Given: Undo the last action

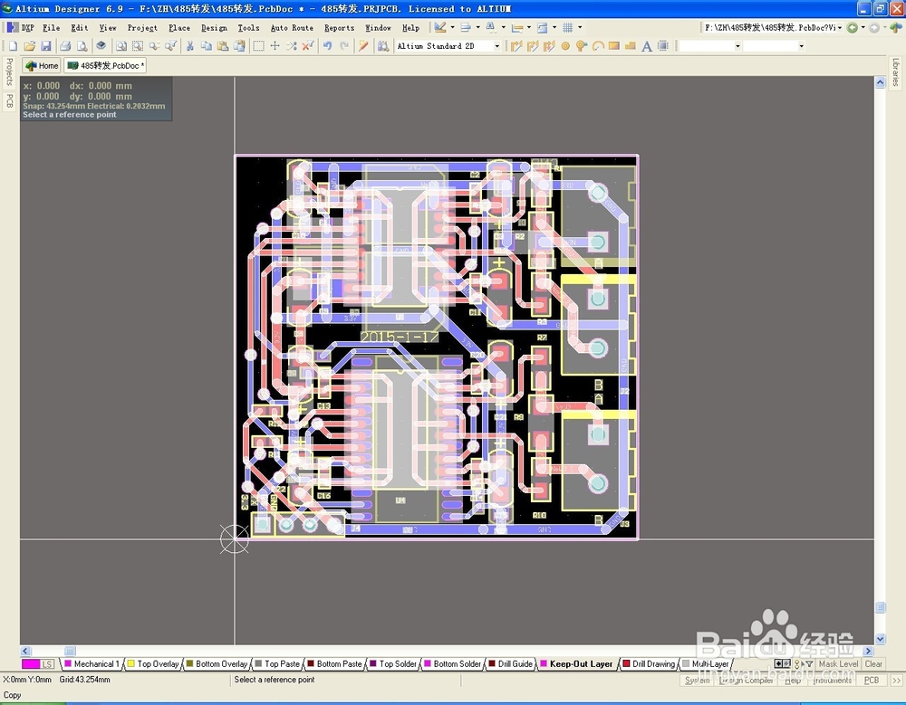Looking at the screenshot, I should pyautogui.click(x=328, y=46).
